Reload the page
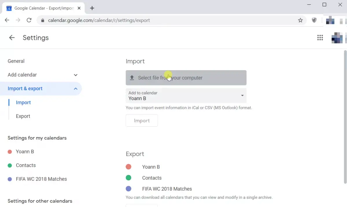The image size is (347, 207). (29, 20)
